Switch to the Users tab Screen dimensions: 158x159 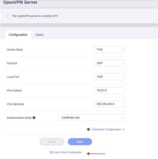(39, 35)
